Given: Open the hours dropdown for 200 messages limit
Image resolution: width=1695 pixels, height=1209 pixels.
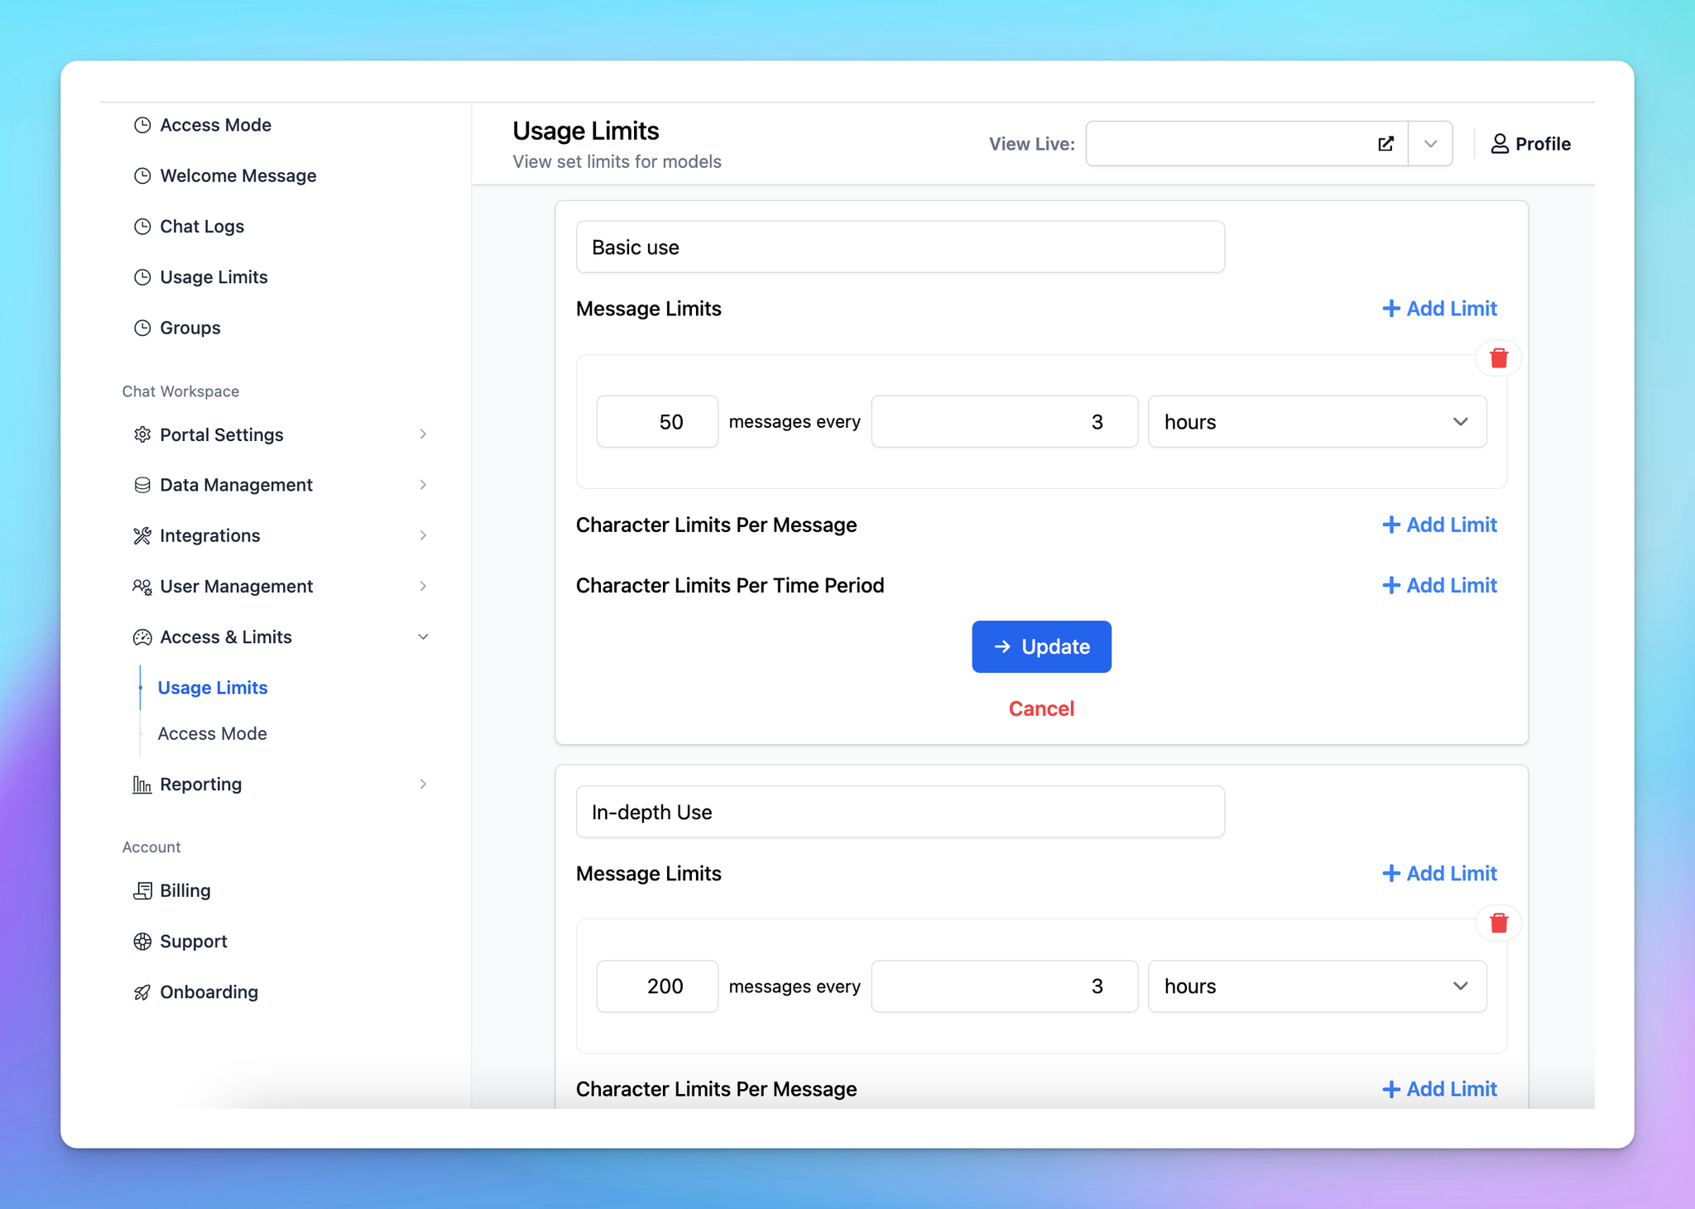Looking at the screenshot, I should [1318, 986].
